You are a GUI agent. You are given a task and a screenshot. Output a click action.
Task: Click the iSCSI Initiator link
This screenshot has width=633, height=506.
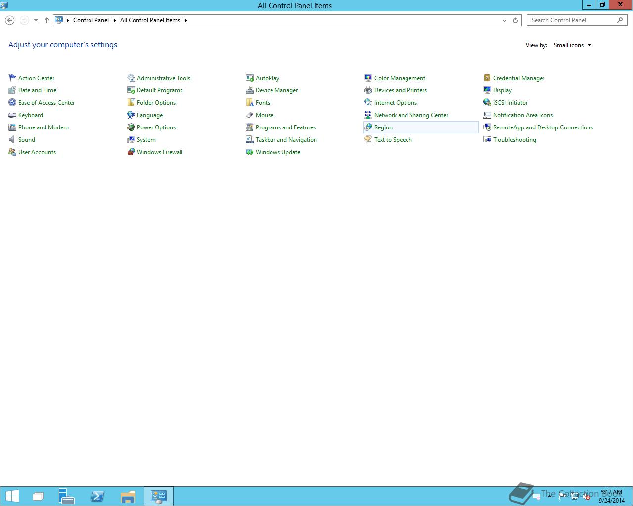510,102
